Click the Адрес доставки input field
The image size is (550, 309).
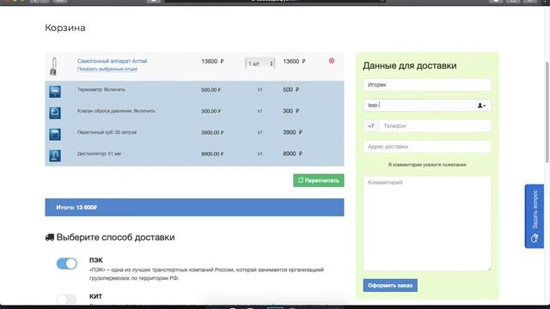[x=427, y=147]
